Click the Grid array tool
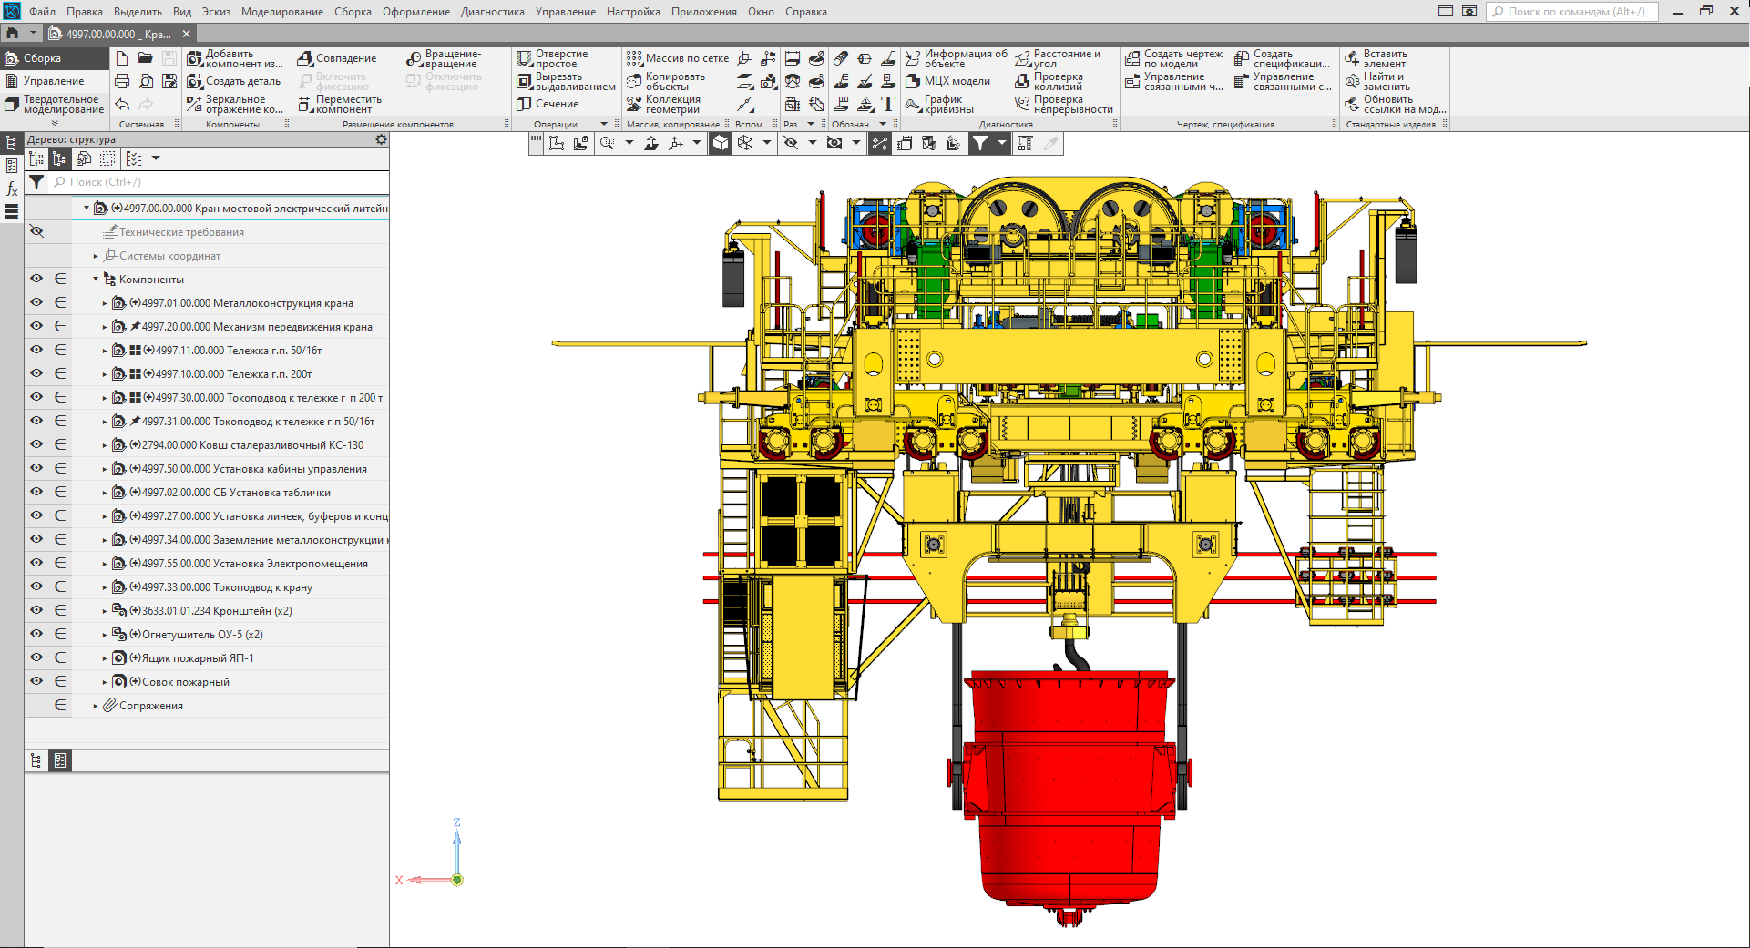Viewport: 1750px width, 948px height. (x=678, y=58)
